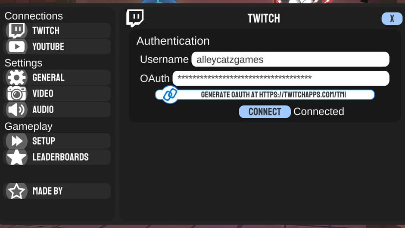The width and height of the screenshot is (405, 228).
Task: Click the large Twitch logo in panel header
Action: [x=135, y=18]
